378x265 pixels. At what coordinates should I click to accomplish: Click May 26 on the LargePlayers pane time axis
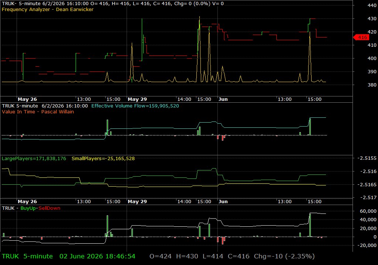click(x=27, y=202)
